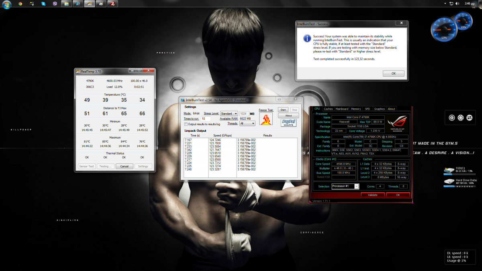Switch to the Caches tab in CPU-Z

pyautogui.click(x=328, y=109)
